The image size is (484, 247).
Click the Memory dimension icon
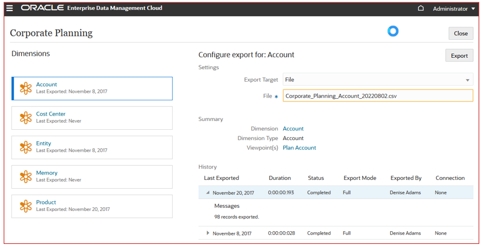tap(26, 177)
